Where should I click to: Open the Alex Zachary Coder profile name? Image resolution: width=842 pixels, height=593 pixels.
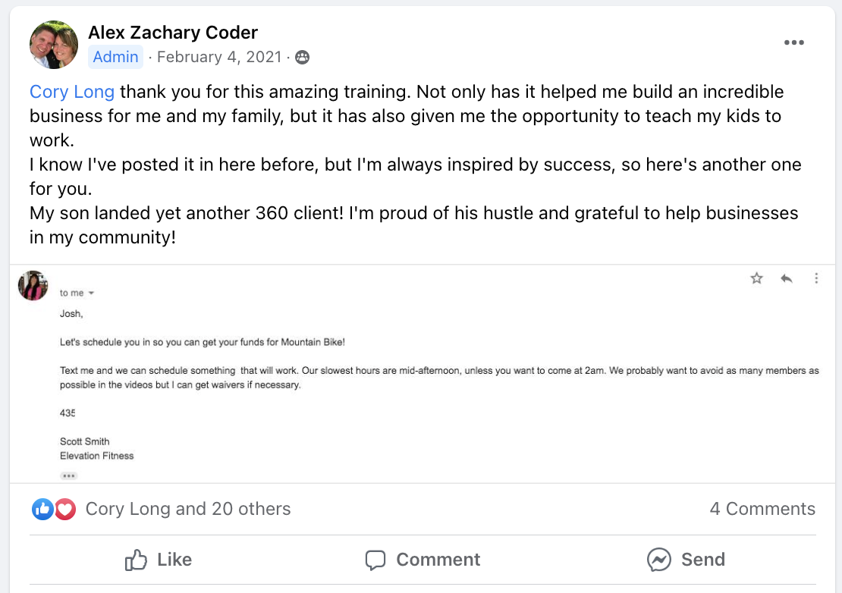[173, 33]
